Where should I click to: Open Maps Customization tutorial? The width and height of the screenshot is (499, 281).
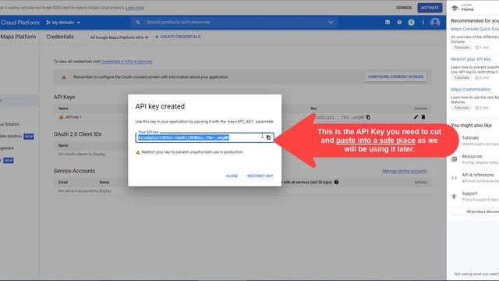click(x=470, y=90)
